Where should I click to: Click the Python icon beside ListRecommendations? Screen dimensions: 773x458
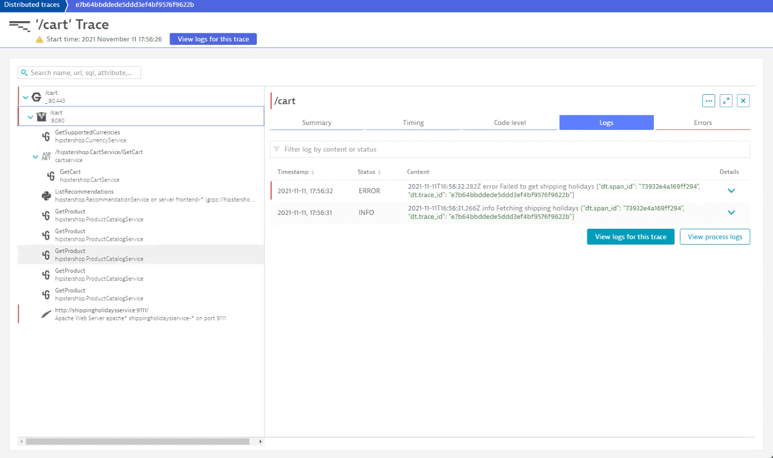46,196
